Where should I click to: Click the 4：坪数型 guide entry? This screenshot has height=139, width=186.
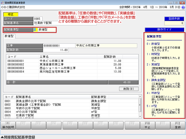coord(153,93)
